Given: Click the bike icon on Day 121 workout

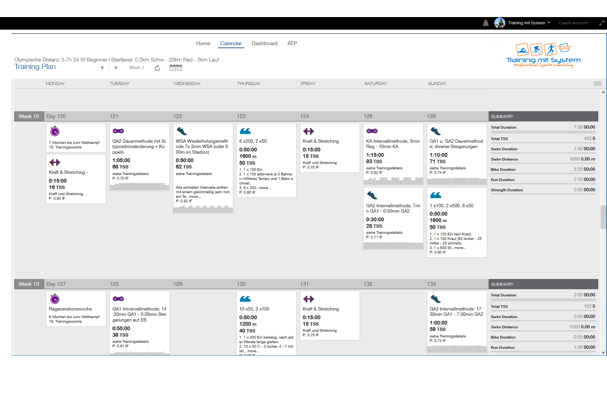Looking at the screenshot, I should tap(118, 131).
